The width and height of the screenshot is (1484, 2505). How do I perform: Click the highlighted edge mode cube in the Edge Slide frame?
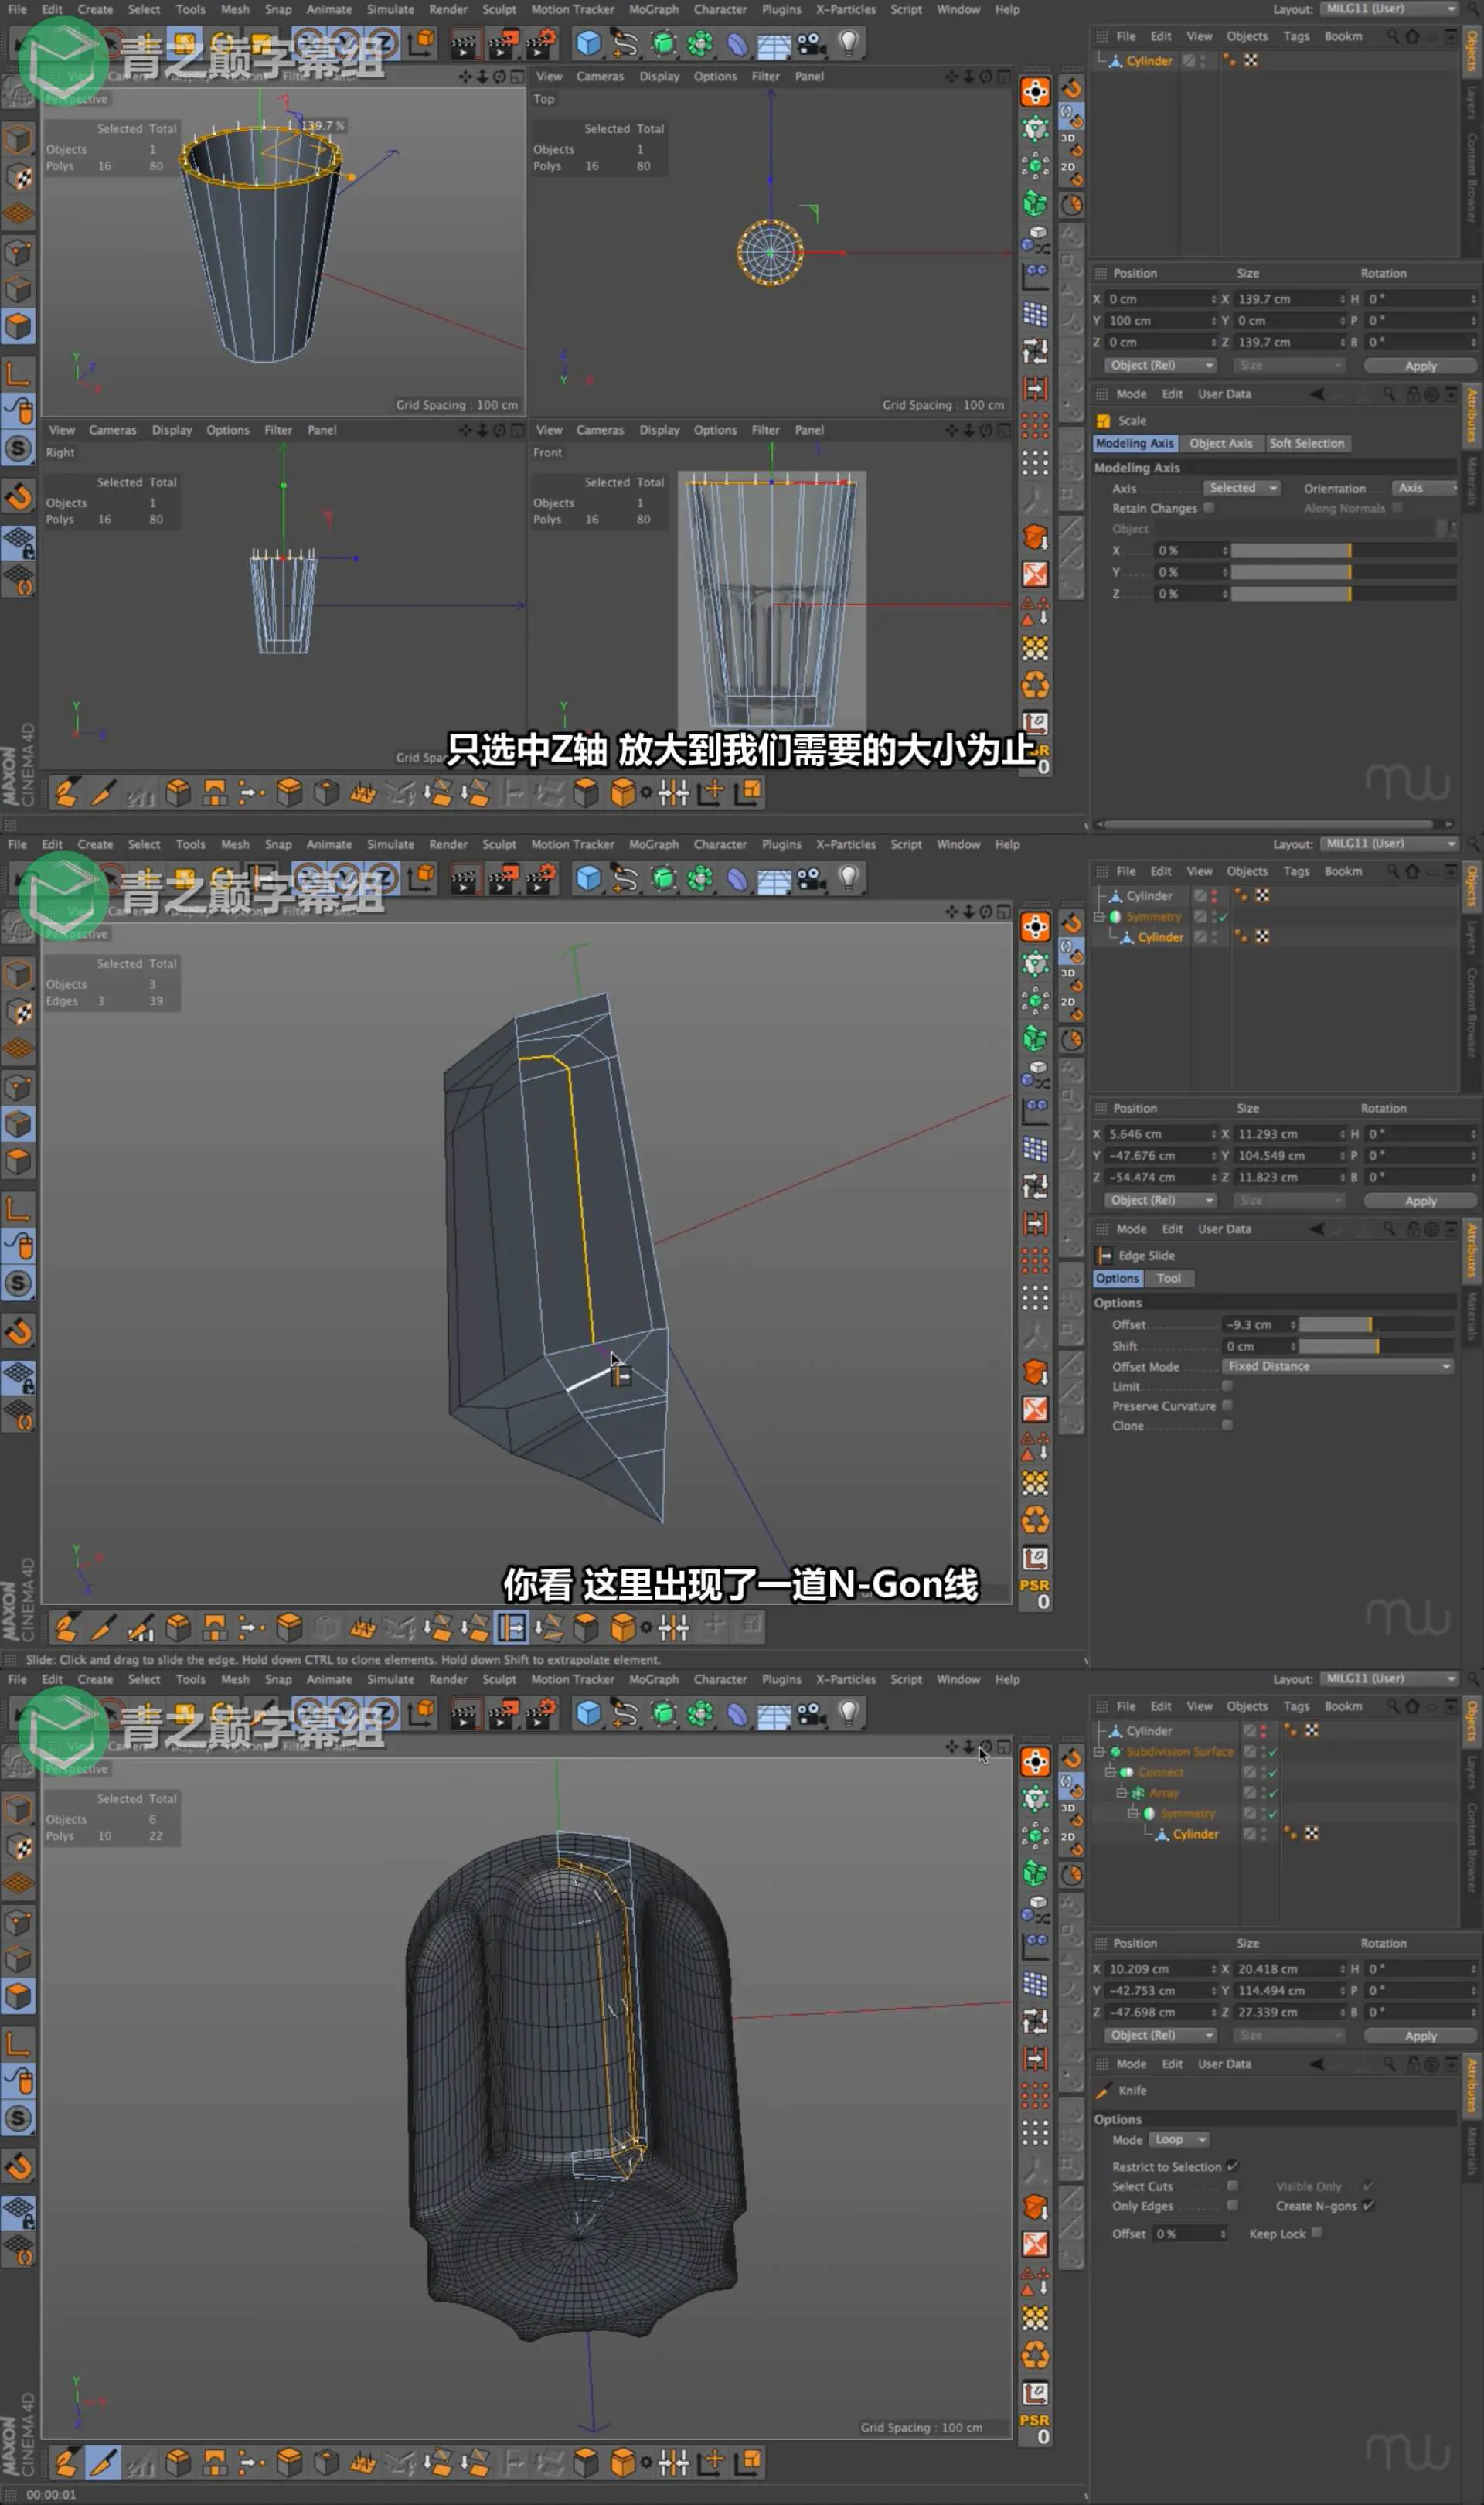coord(18,1123)
